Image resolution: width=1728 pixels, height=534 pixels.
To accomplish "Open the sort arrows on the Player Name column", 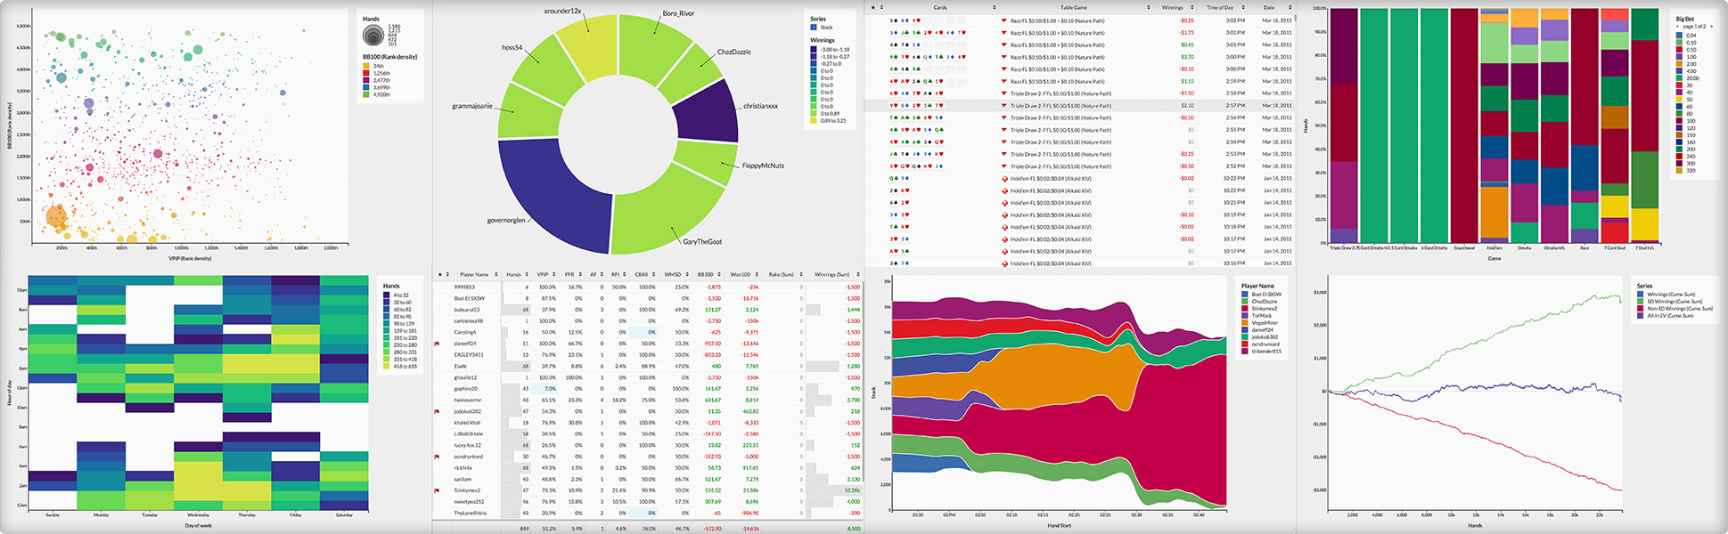I will 496,274.
